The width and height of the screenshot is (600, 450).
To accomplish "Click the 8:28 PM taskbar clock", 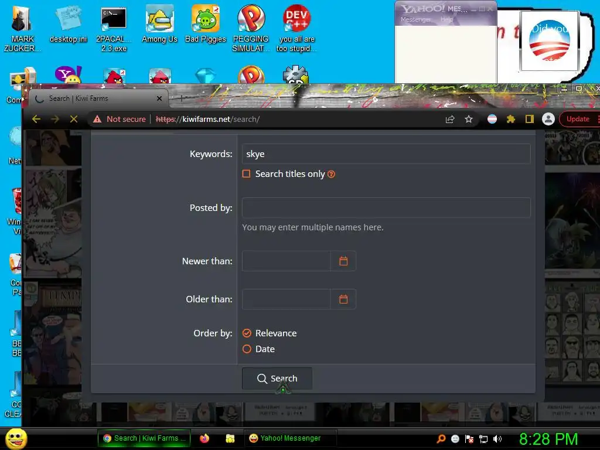I will (548, 439).
